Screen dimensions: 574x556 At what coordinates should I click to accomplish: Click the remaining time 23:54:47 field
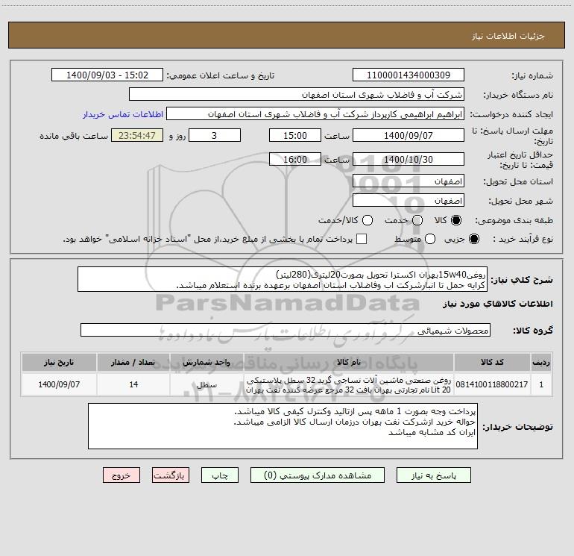coord(137,135)
